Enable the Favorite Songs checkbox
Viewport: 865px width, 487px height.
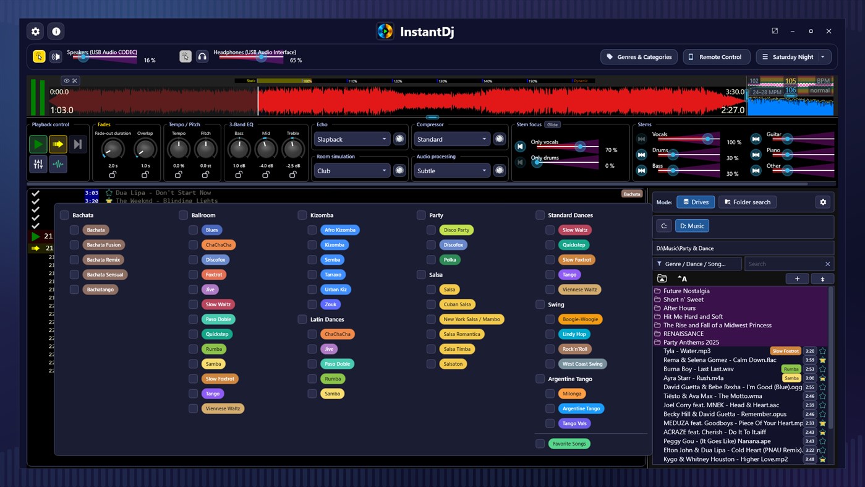(540, 444)
